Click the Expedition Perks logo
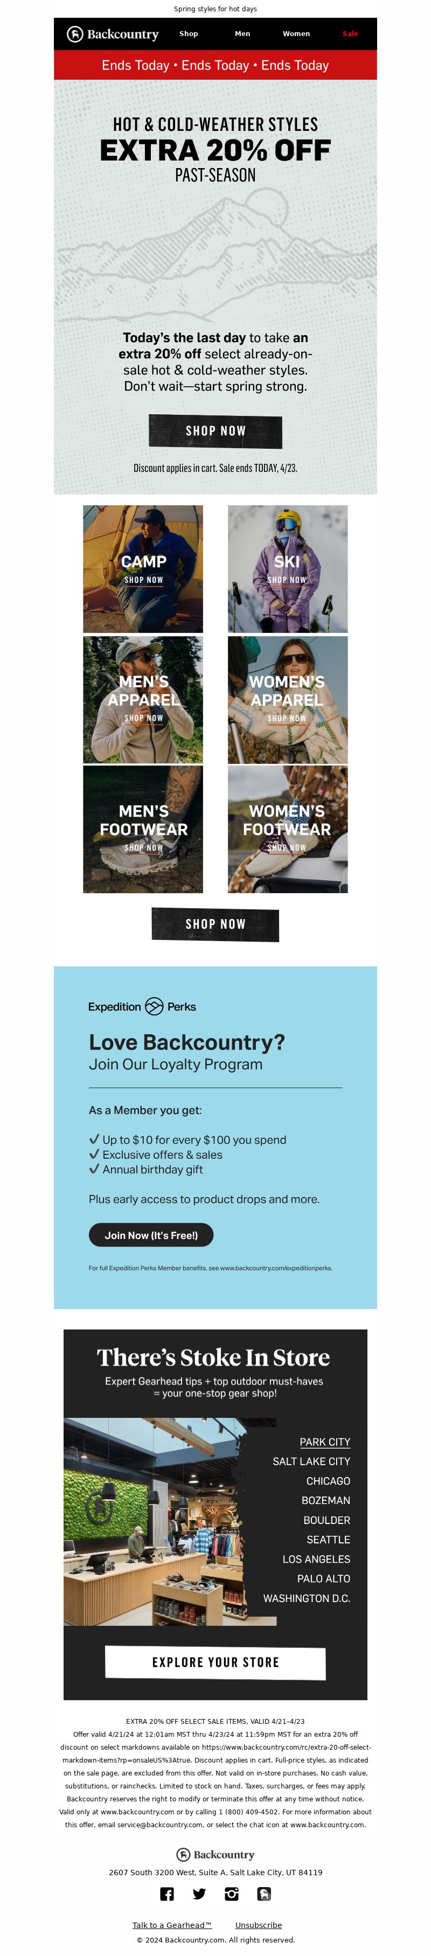The height and width of the screenshot is (1956, 431). point(142,1007)
